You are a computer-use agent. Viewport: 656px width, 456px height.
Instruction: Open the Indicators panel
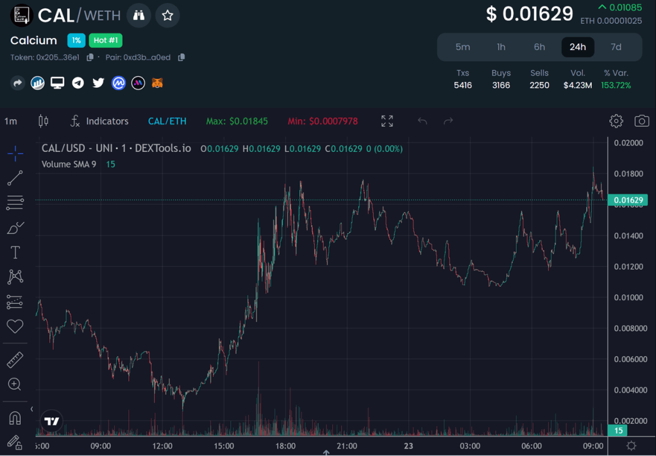point(99,121)
